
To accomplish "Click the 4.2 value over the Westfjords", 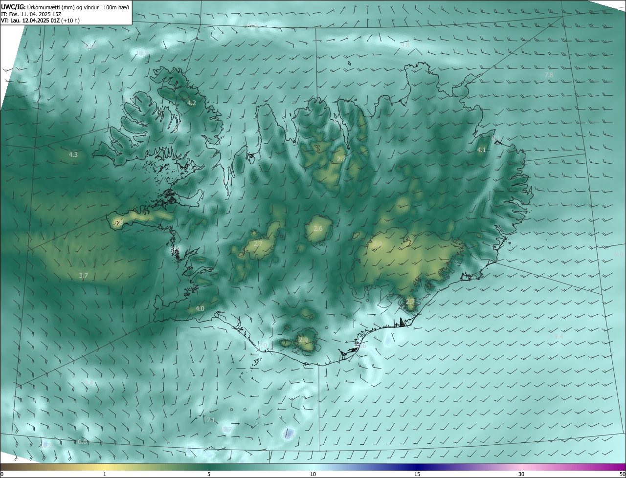I will click(x=192, y=103).
